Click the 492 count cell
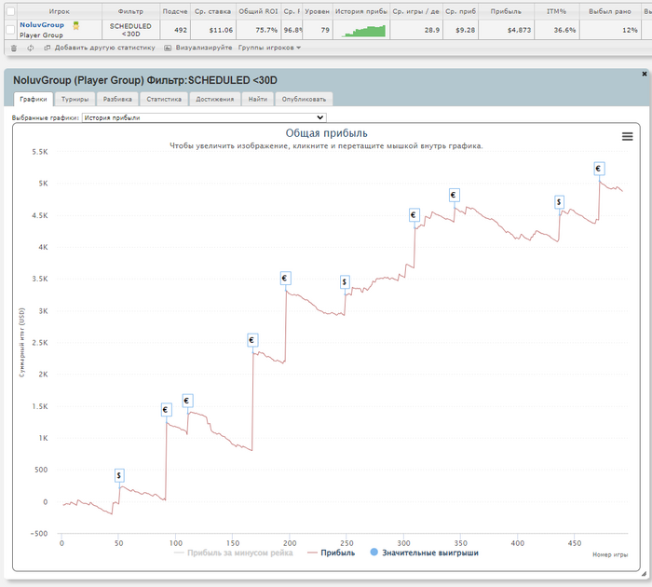The width and height of the screenshot is (652, 587). coord(175,30)
